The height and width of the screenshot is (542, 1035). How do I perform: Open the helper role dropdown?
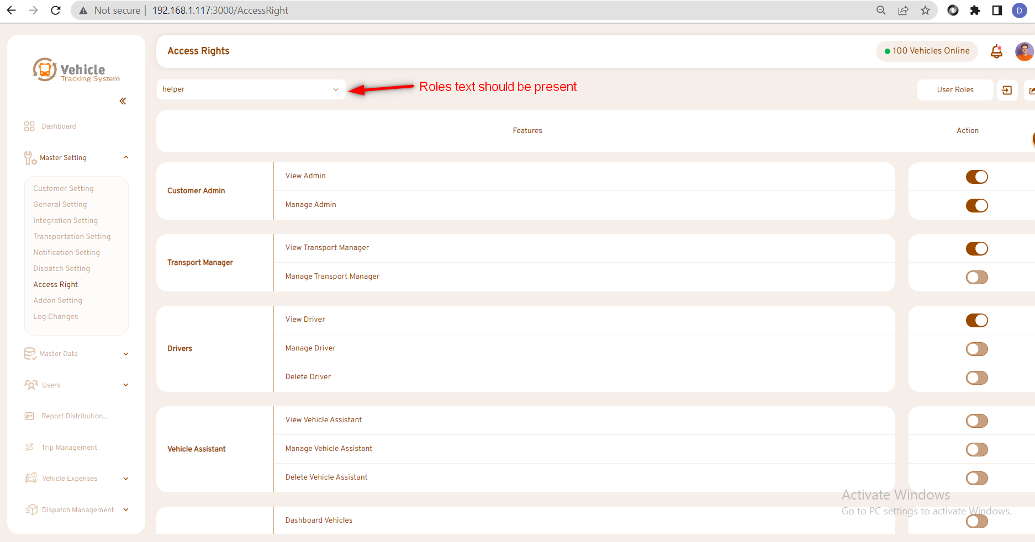pyautogui.click(x=251, y=89)
